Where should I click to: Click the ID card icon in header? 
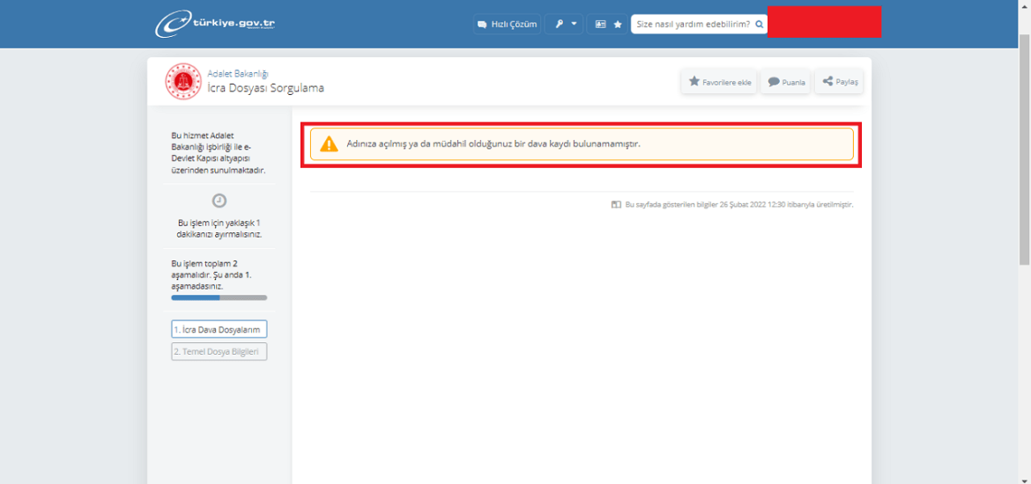(x=600, y=24)
